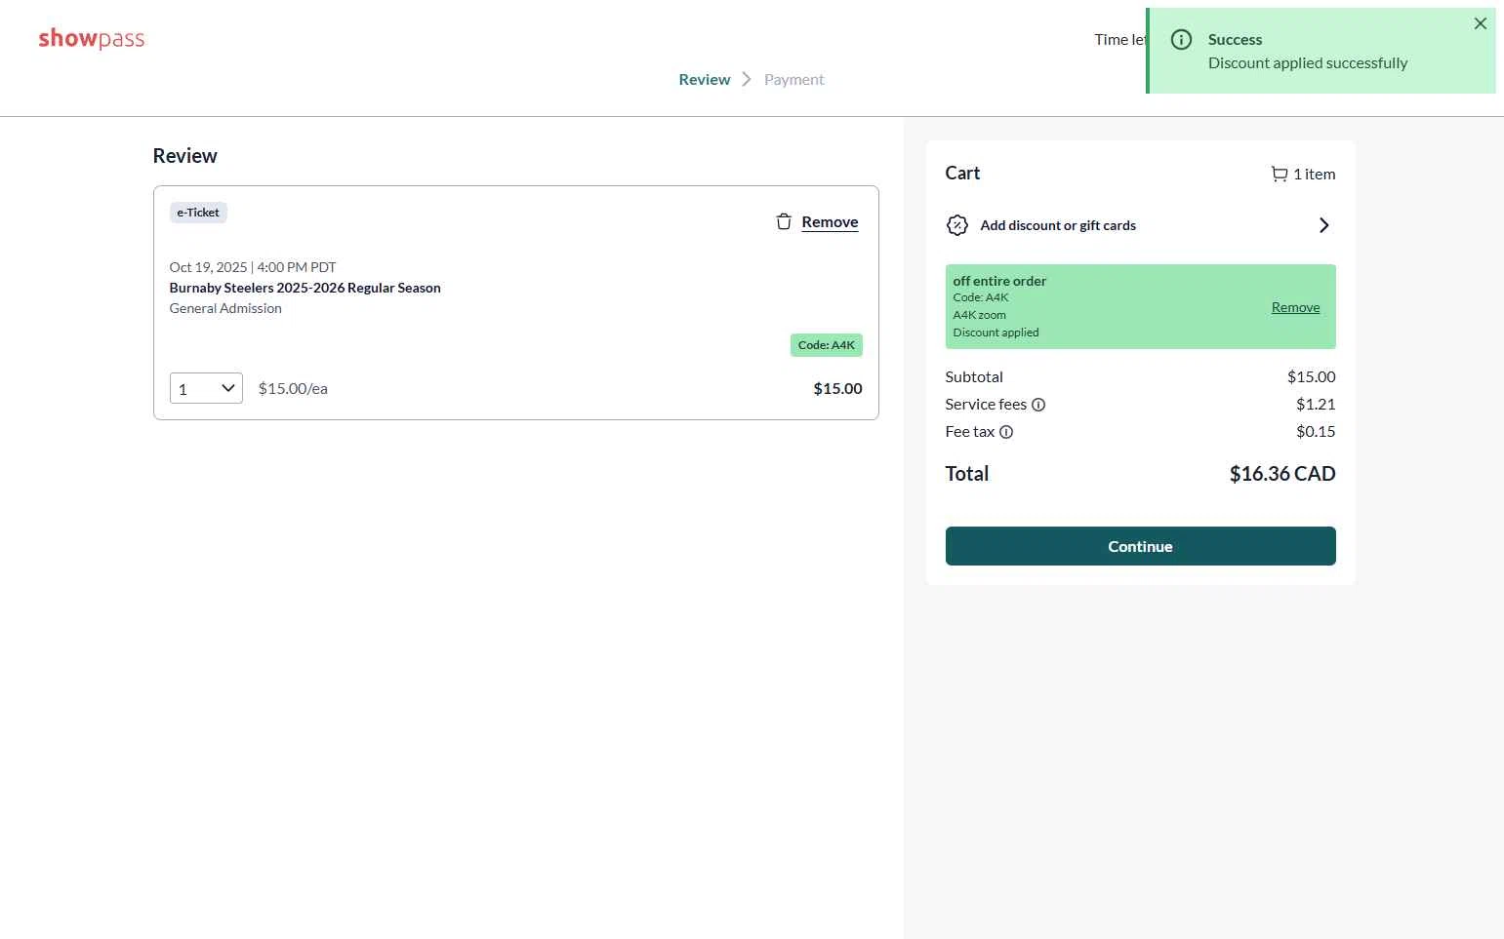Go to the Review step
The height and width of the screenshot is (939, 1504).
coord(705,80)
